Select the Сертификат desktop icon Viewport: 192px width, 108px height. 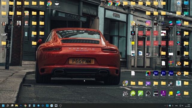[x=57, y=3]
